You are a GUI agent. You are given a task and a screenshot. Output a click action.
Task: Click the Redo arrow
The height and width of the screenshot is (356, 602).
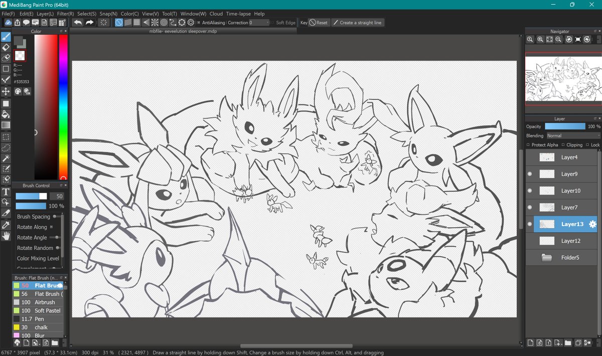coord(89,23)
